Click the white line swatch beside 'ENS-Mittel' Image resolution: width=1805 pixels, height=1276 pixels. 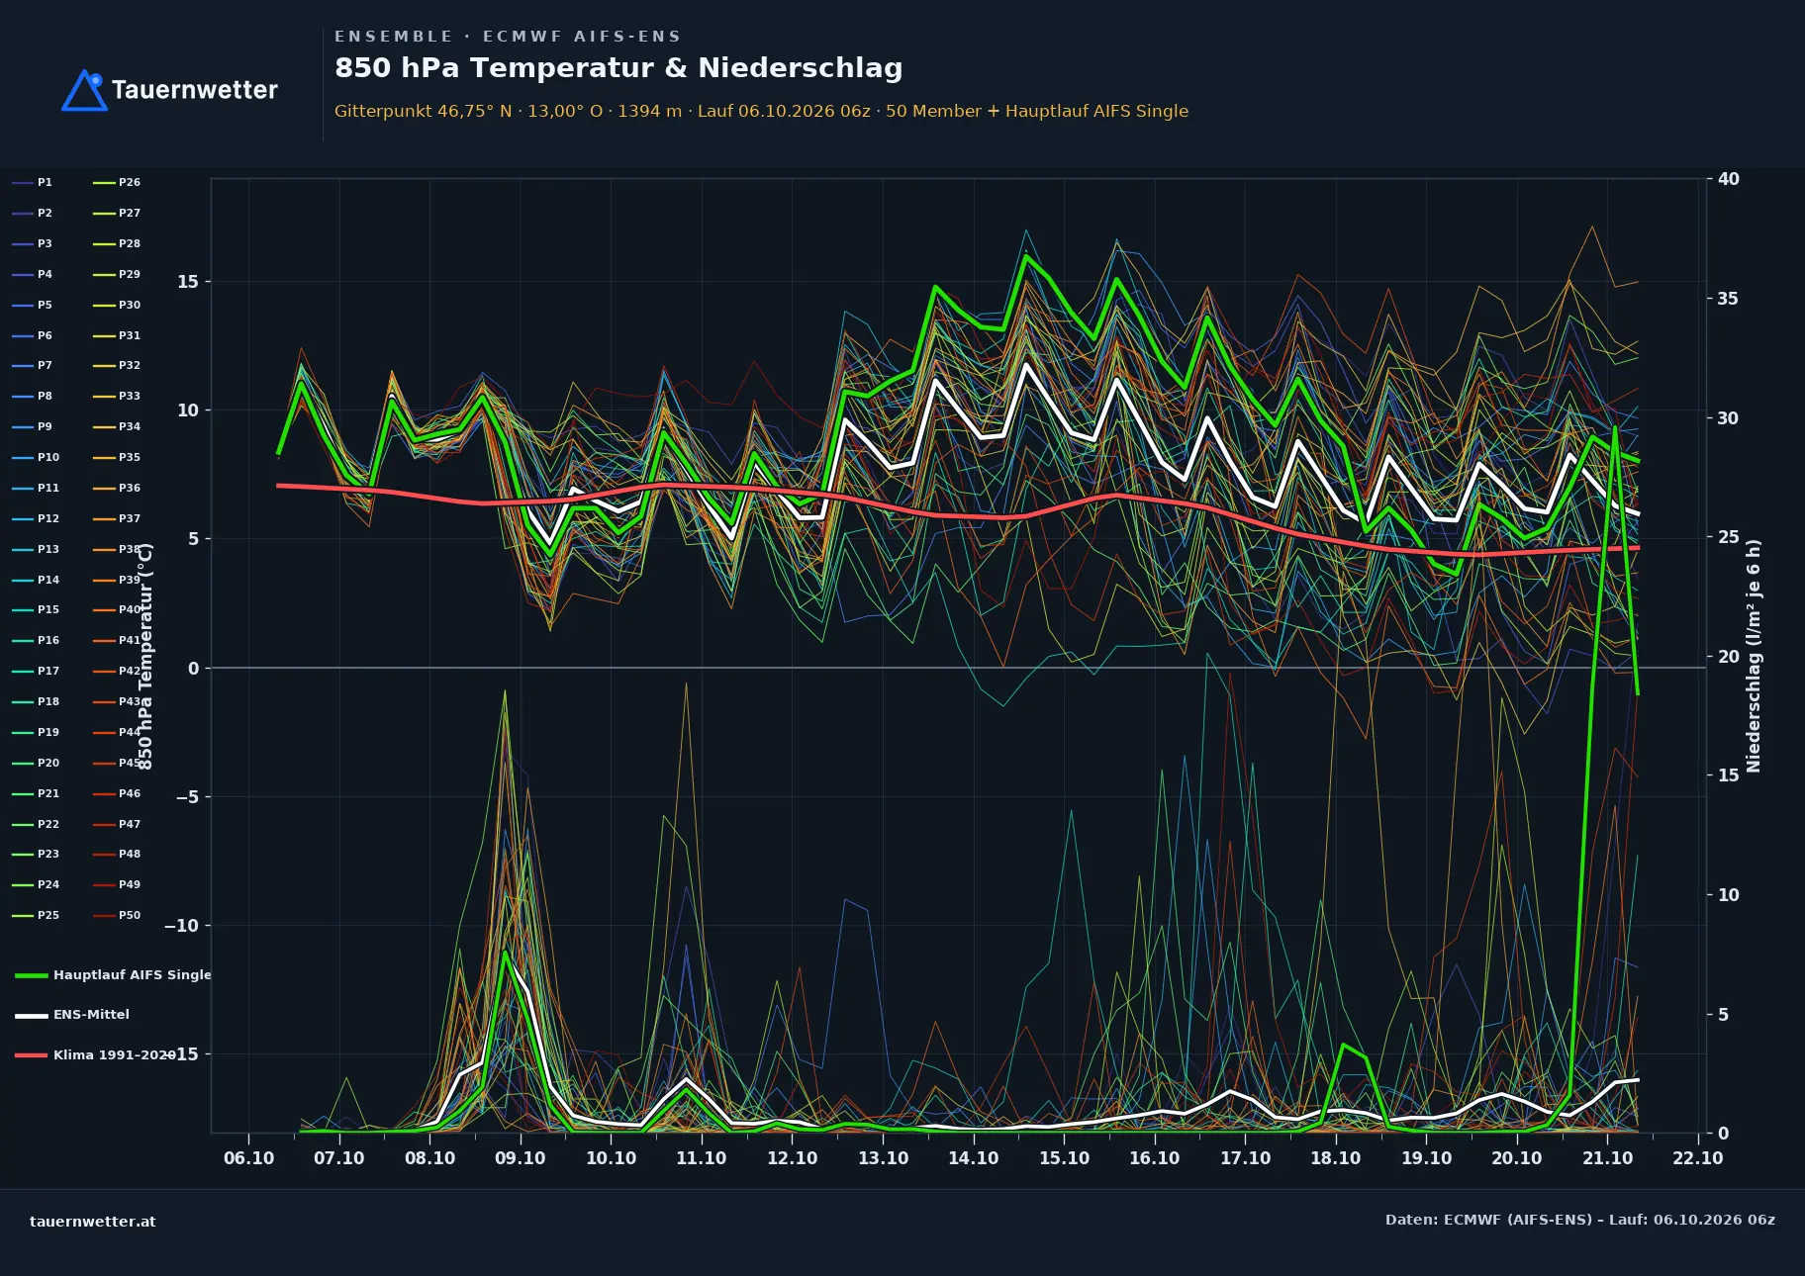pos(32,1015)
